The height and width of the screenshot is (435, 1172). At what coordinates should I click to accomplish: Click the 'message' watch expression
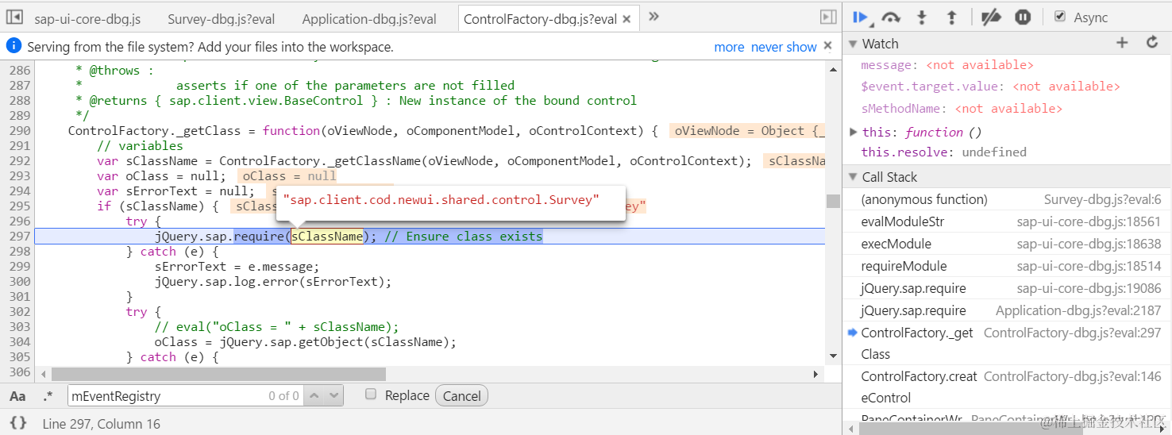tap(946, 65)
